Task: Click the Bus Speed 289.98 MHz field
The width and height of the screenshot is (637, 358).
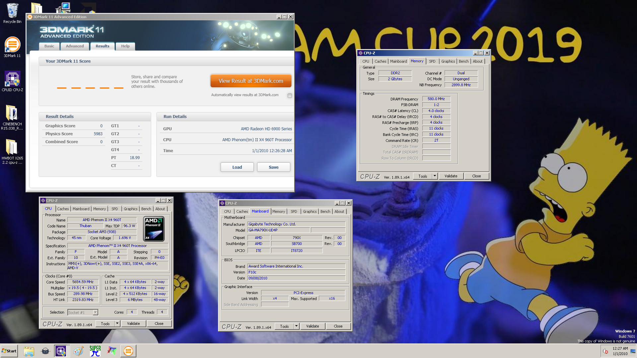Action: pos(83,294)
